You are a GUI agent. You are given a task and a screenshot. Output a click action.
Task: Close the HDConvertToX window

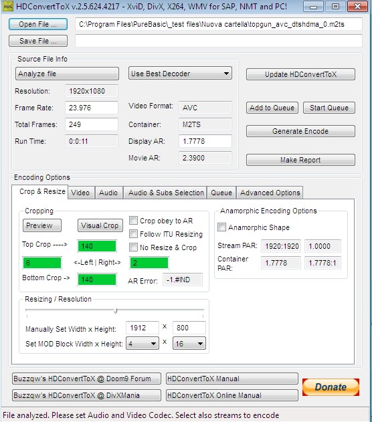[357, 7]
